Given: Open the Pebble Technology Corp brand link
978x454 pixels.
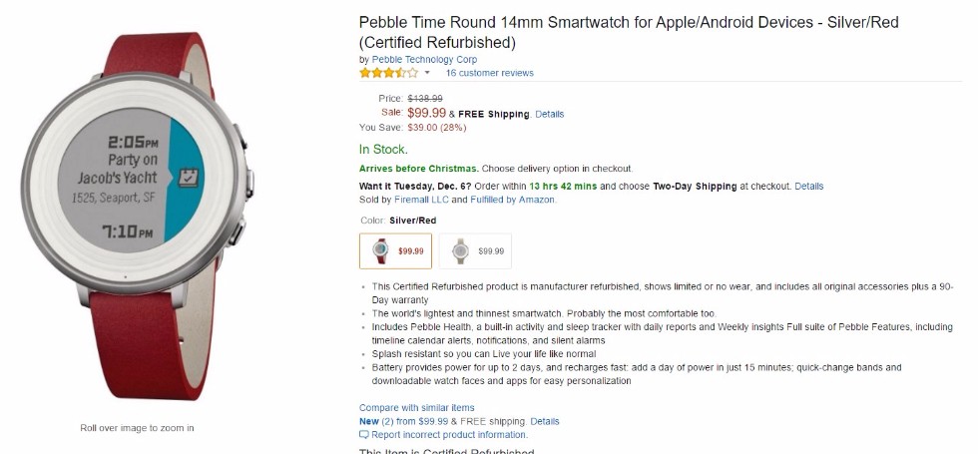Looking at the screenshot, I should [424, 60].
